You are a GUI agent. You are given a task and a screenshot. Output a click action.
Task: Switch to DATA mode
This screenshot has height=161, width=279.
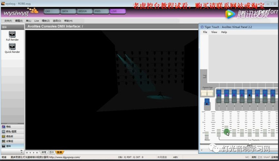(68, 11)
